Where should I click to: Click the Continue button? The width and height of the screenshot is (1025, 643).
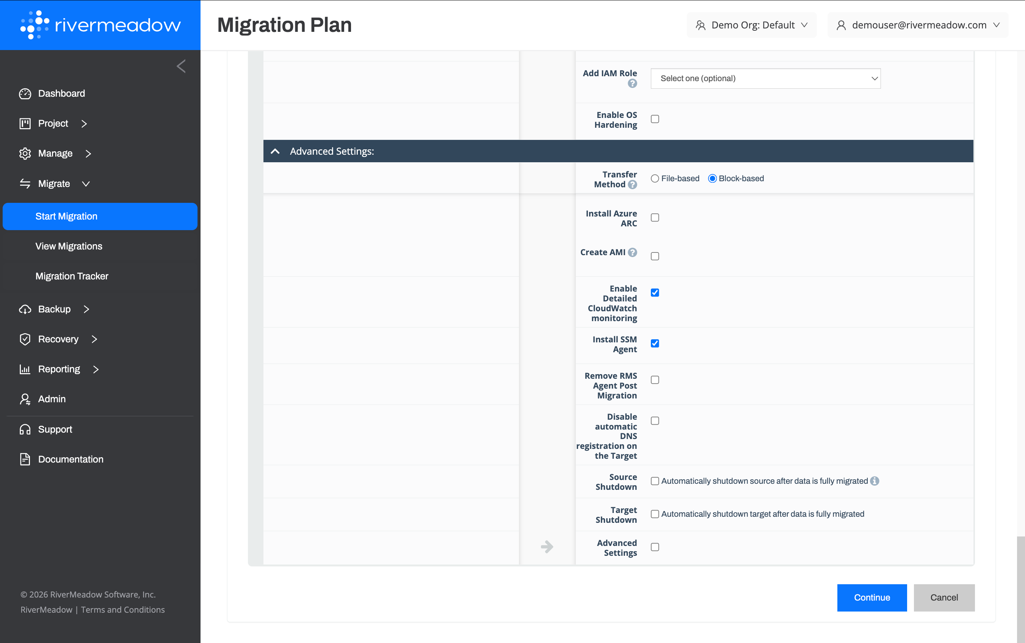tap(871, 598)
